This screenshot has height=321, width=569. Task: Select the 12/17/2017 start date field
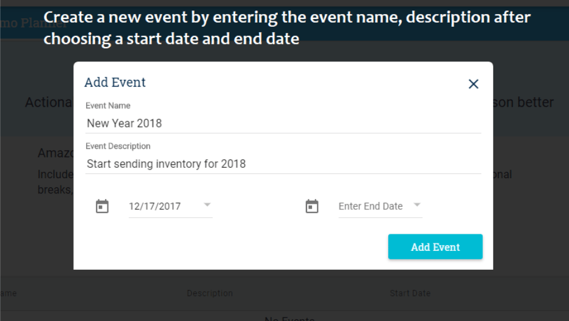click(170, 206)
